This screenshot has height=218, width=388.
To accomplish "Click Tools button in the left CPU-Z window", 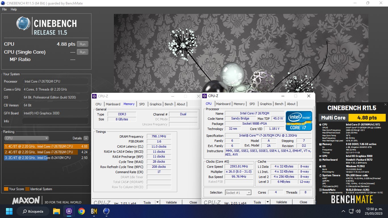I will 147,202.
